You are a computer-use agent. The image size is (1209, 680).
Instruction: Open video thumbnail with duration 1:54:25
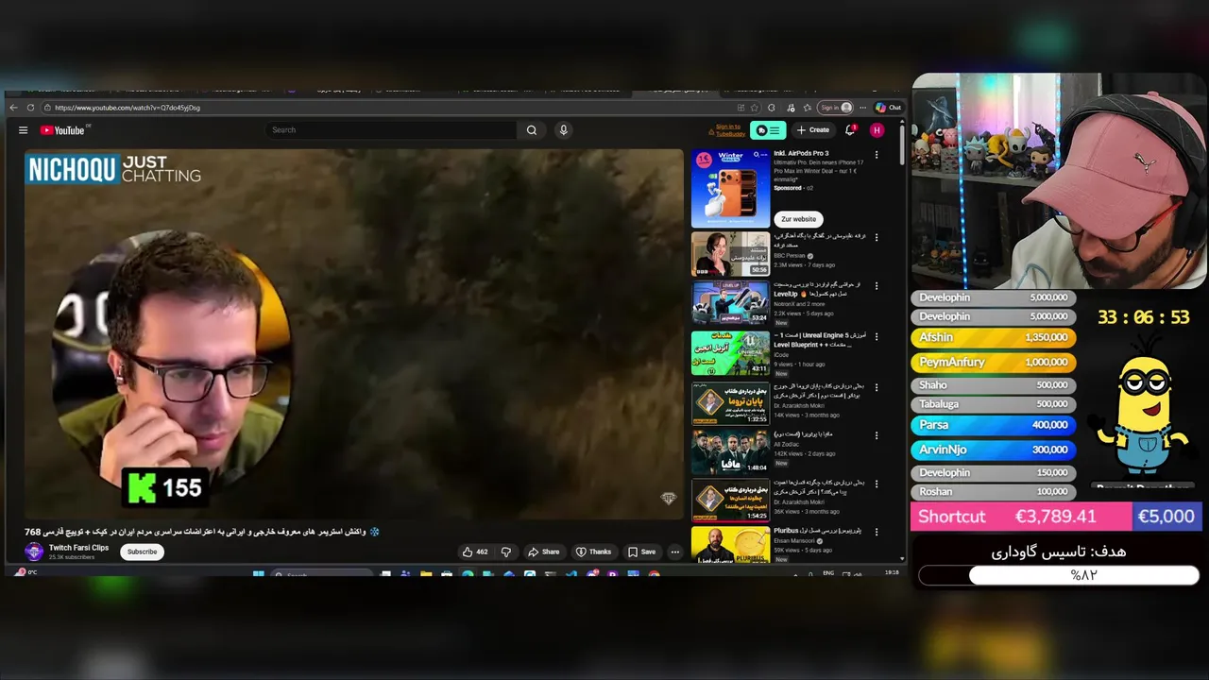tap(730, 501)
